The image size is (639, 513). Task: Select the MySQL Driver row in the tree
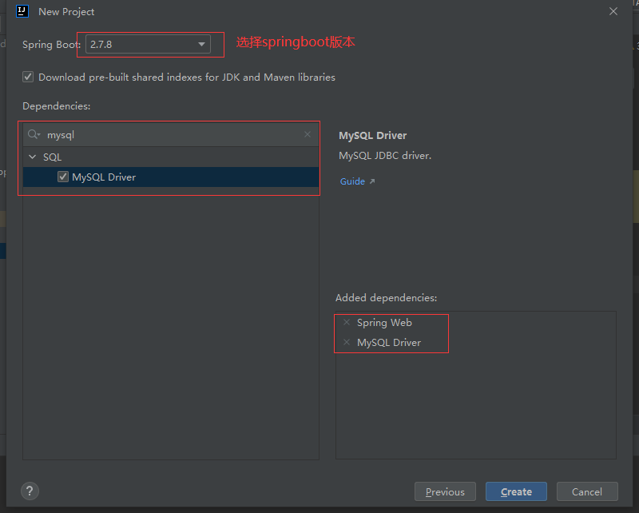tap(171, 177)
